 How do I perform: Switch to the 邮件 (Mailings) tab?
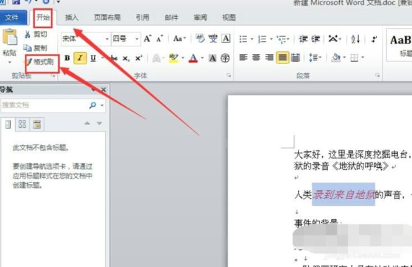171,17
